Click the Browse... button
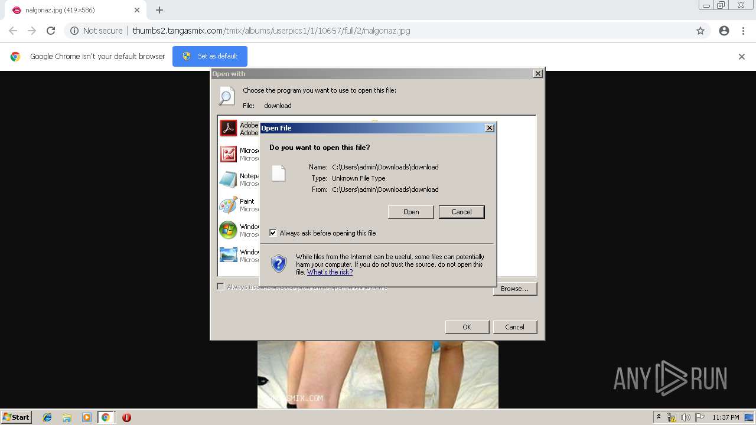 point(514,289)
